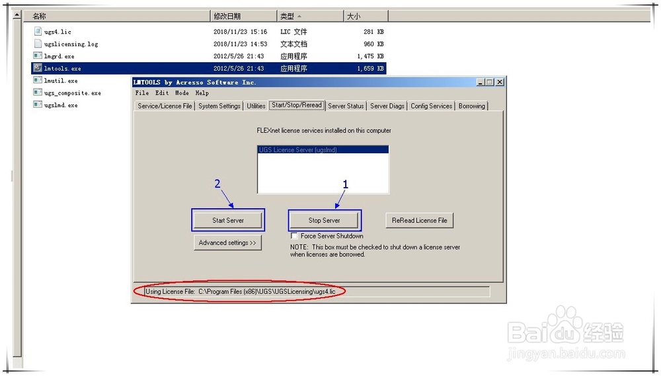Click the lmgrd.exe application icon
Viewport: 661px width, 376px height.
38,56
